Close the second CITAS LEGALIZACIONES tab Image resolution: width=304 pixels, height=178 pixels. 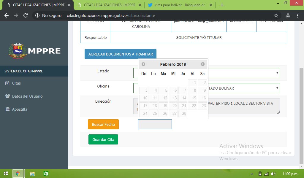[140, 5]
